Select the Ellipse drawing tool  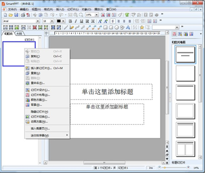[116, 27]
